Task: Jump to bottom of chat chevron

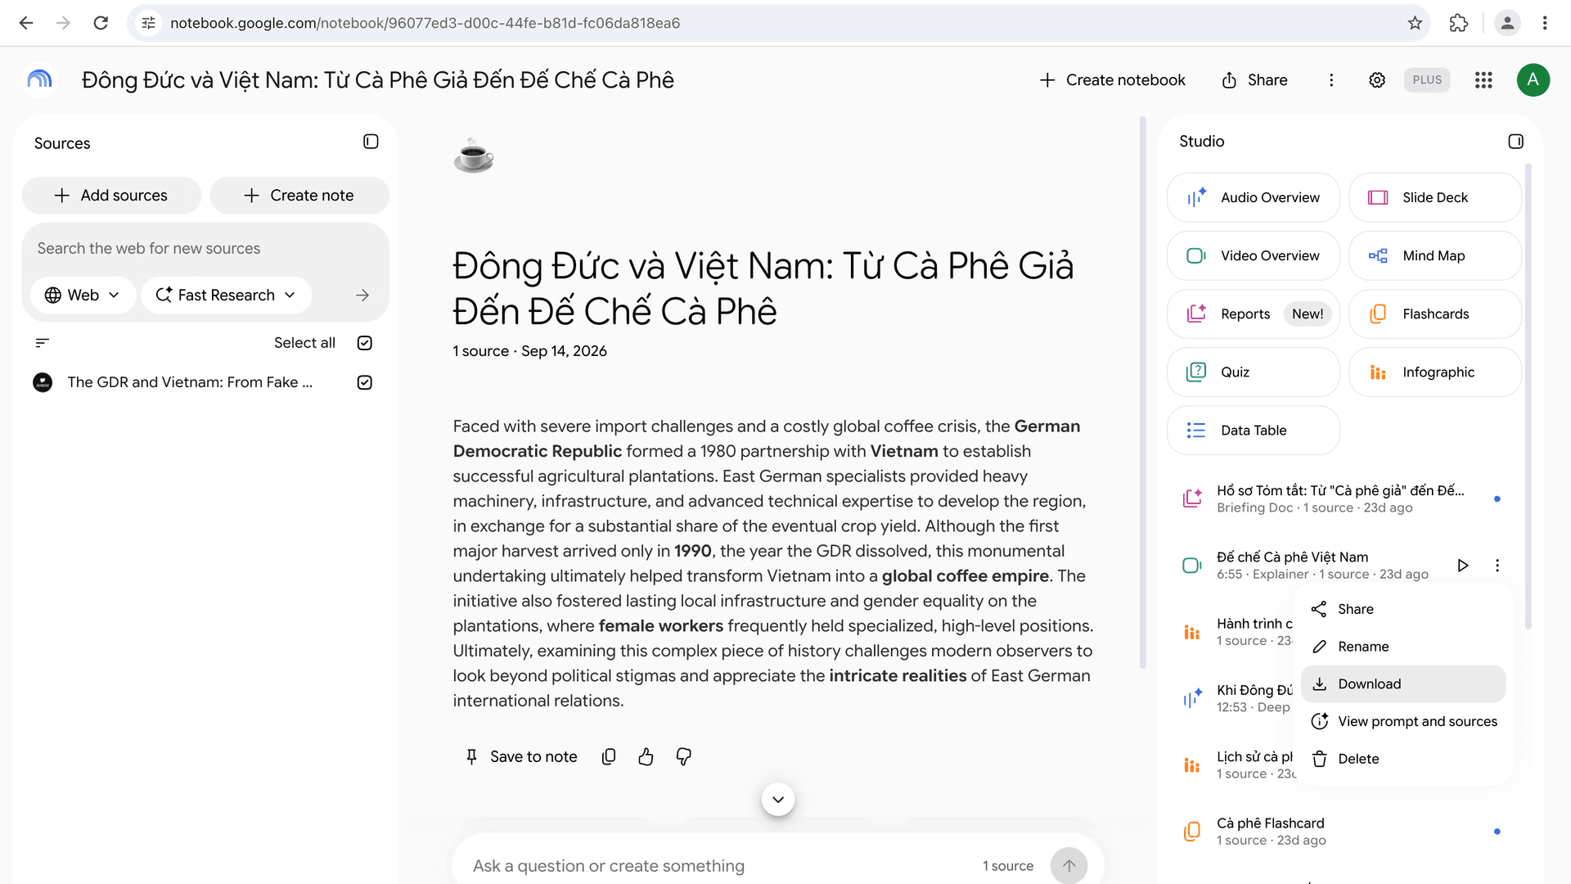Action: (x=777, y=800)
